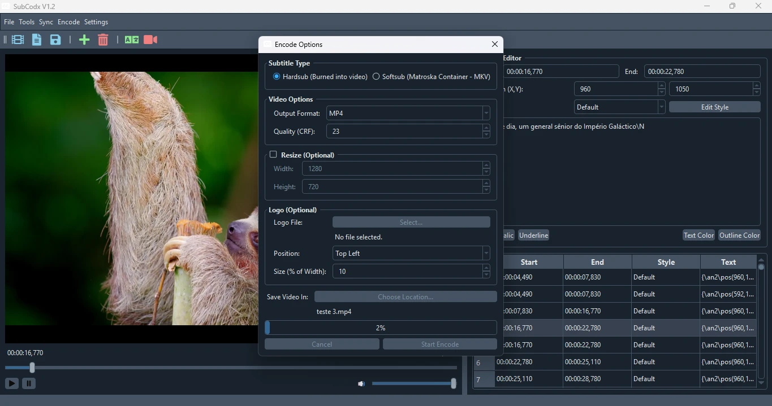This screenshot has height=406, width=772.
Task: Open the Encode menu
Action: coord(68,22)
